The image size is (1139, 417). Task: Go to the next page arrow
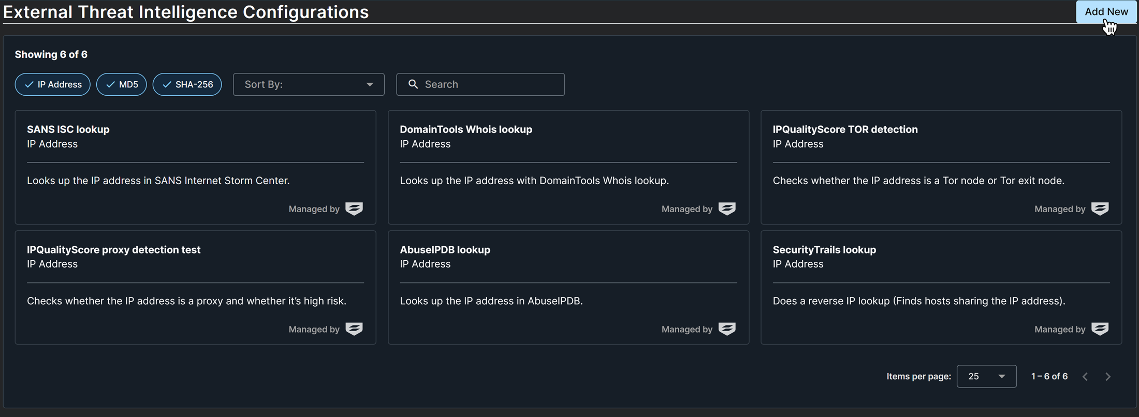[1108, 377]
